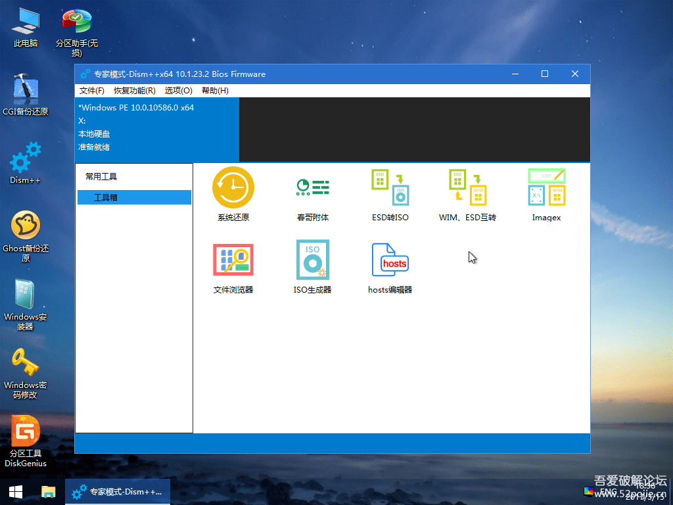
Task: Click the Ghost备份还原 desktop icon
Action: tap(26, 236)
